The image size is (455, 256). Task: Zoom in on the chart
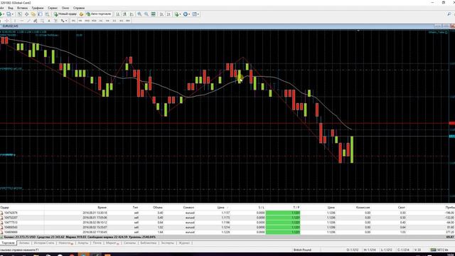(139, 14)
